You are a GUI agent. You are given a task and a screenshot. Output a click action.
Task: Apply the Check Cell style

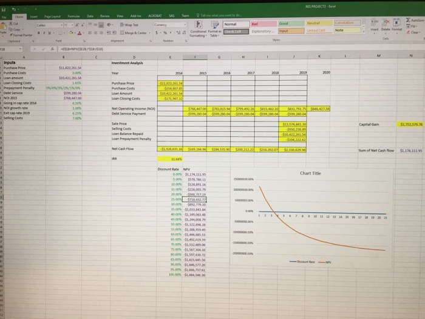(x=236, y=32)
